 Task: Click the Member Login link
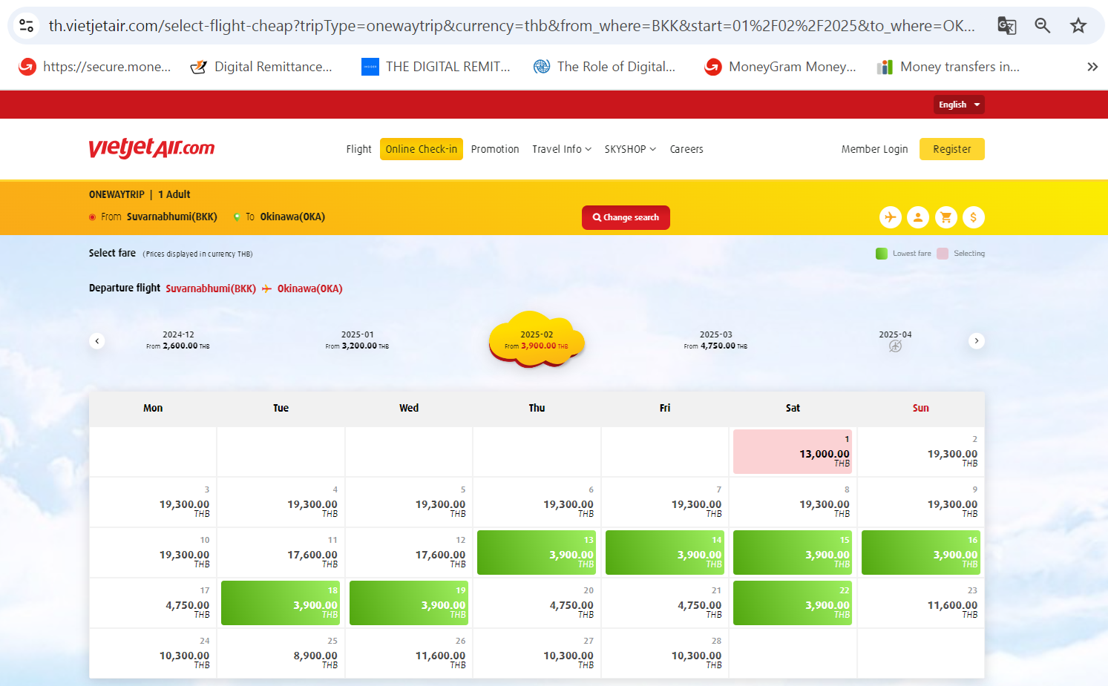click(874, 149)
